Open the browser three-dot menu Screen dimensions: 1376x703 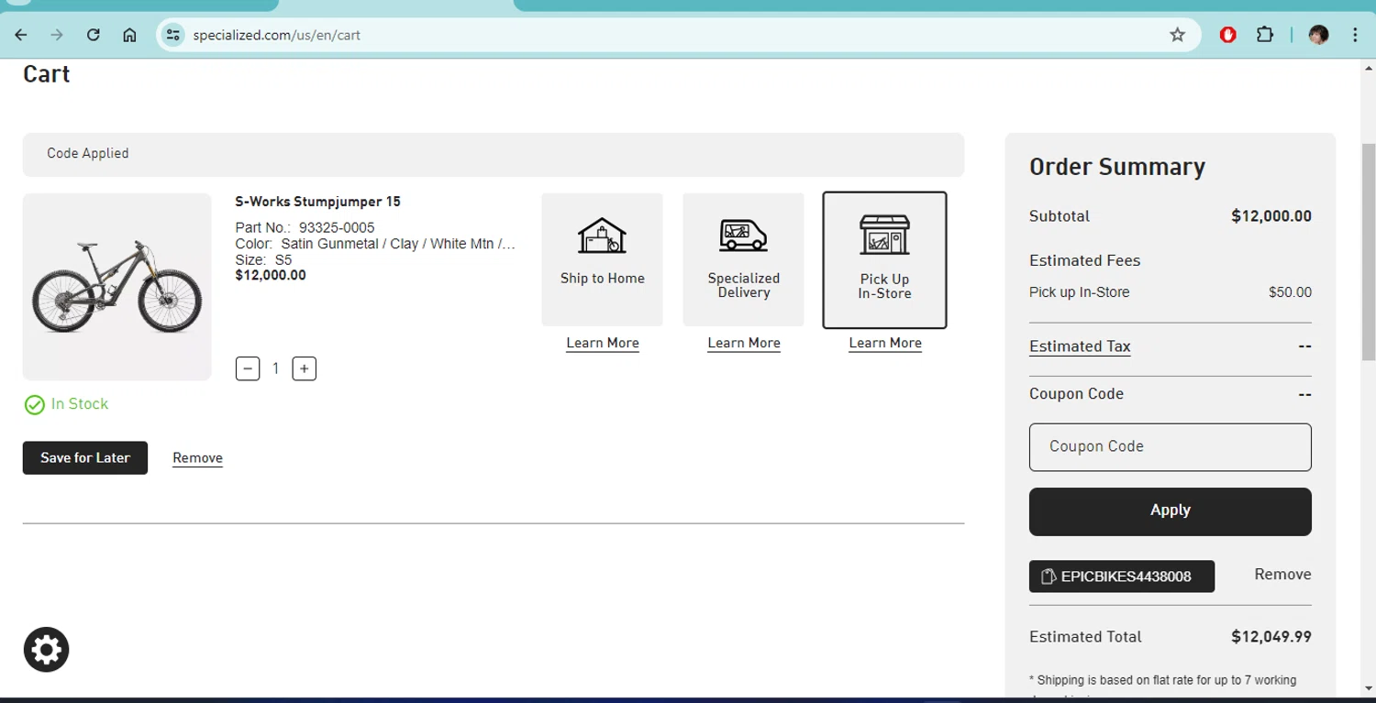coord(1355,35)
